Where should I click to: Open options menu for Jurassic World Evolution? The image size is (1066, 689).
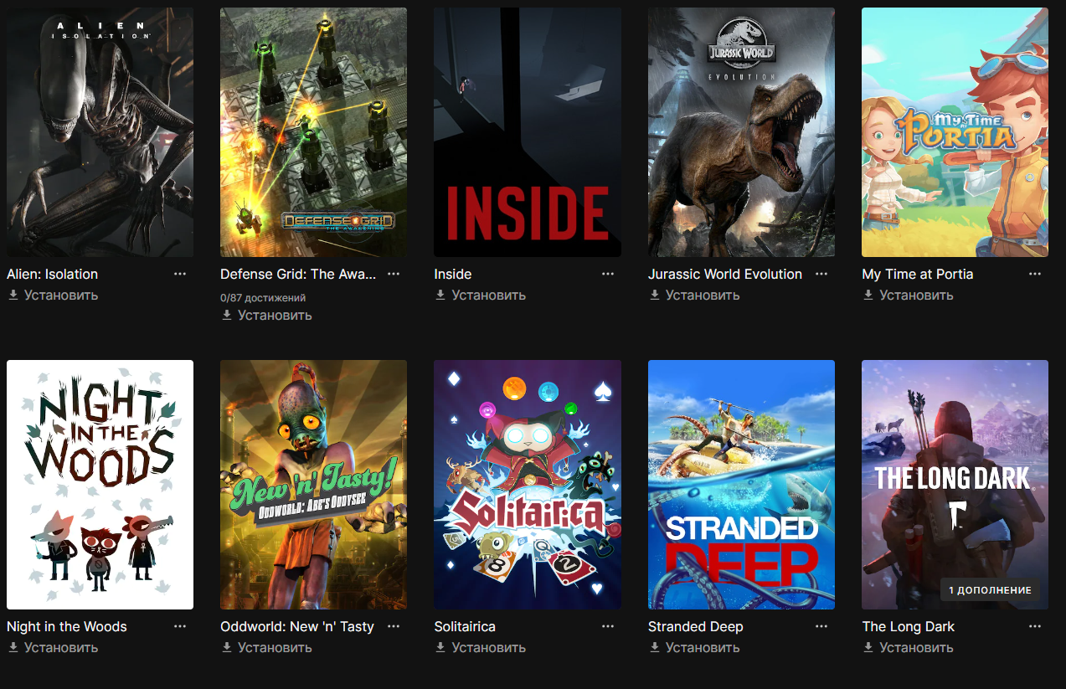tap(821, 274)
